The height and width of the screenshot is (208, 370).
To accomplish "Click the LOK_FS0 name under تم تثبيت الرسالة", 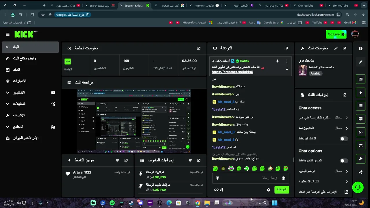I will click(160, 177).
